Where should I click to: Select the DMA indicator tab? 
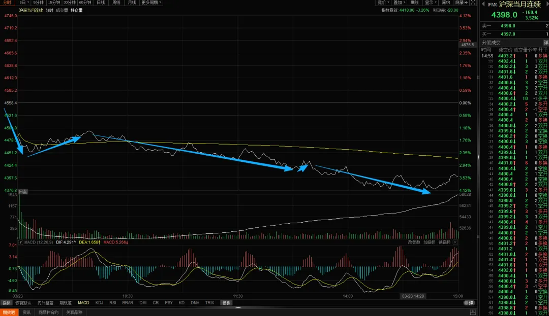pyautogui.click(x=195, y=303)
